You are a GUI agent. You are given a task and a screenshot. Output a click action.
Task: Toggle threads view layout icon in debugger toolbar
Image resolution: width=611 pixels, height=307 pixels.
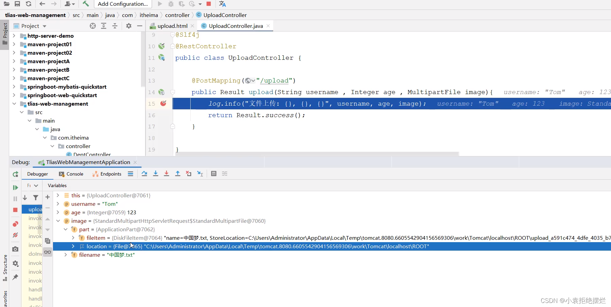(x=130, y=174)
